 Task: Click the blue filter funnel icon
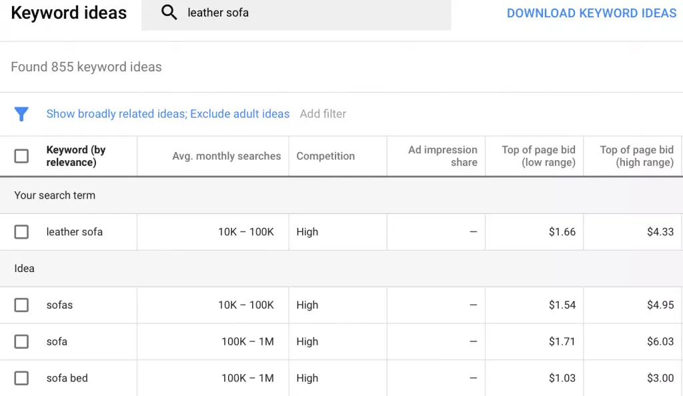(x=22, y=113)
